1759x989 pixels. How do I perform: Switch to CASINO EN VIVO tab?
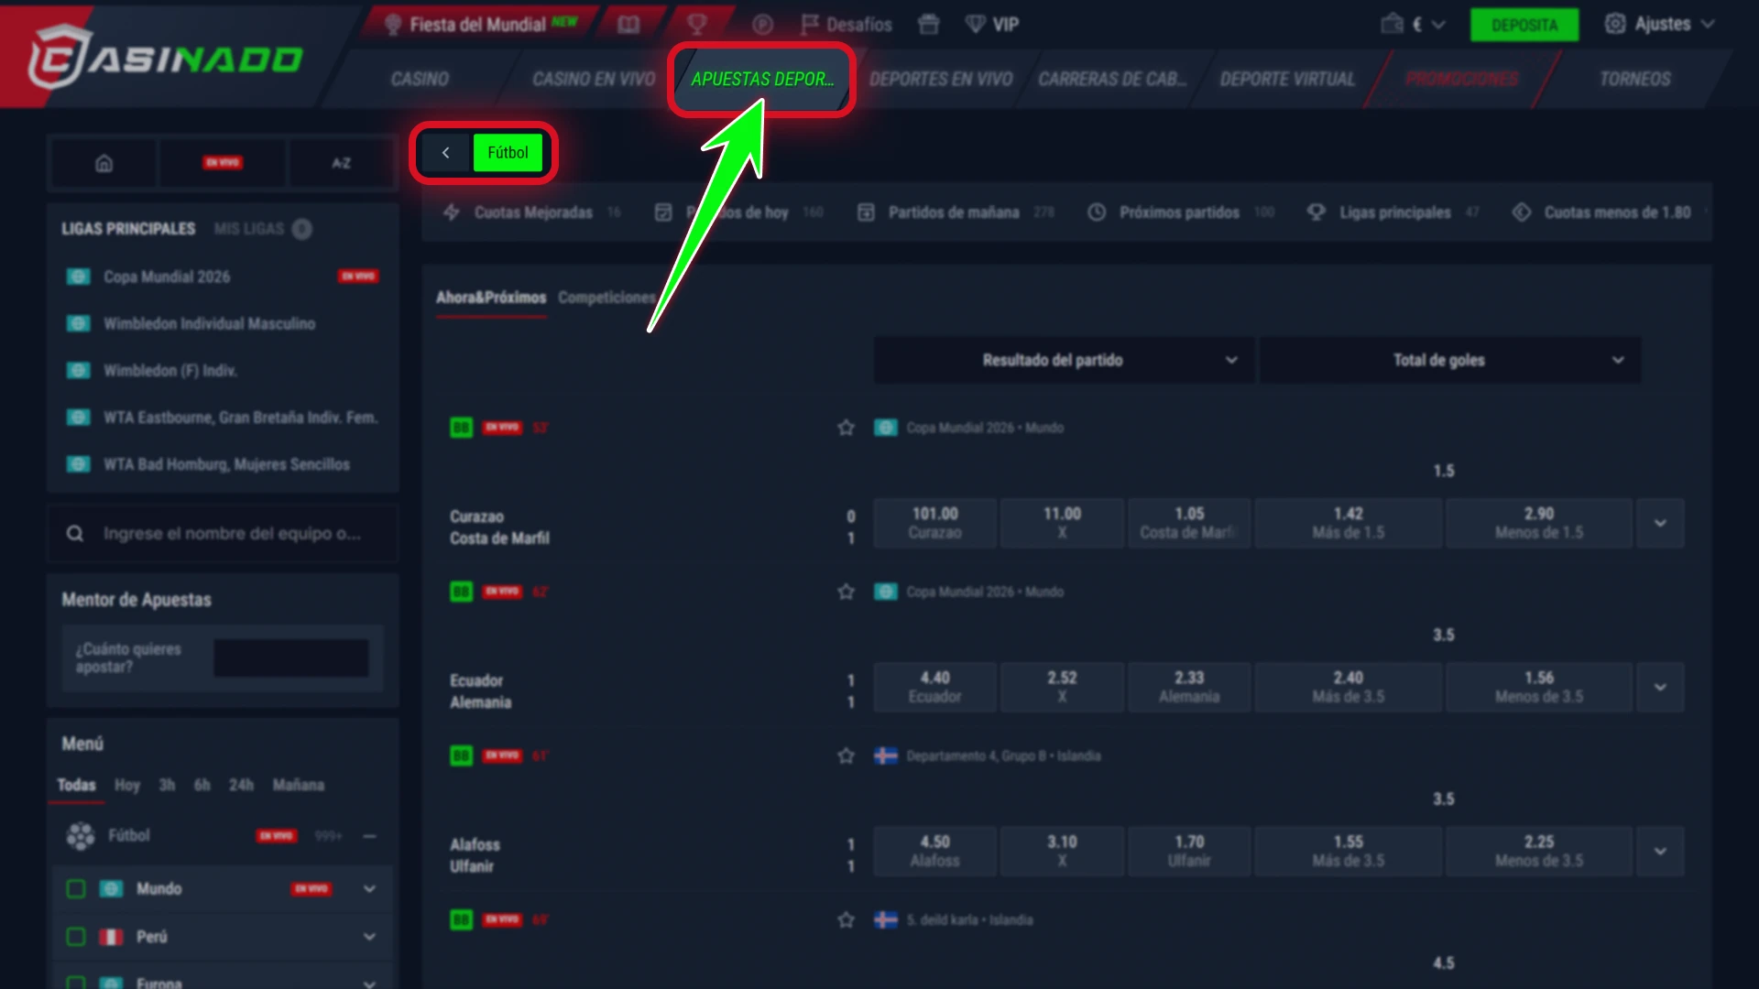point(594,80)
